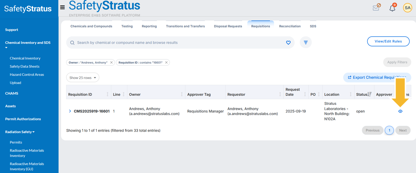Remove the Owner filter chip
This screenshot has height=173, width=416.
[x=111, y=62]
